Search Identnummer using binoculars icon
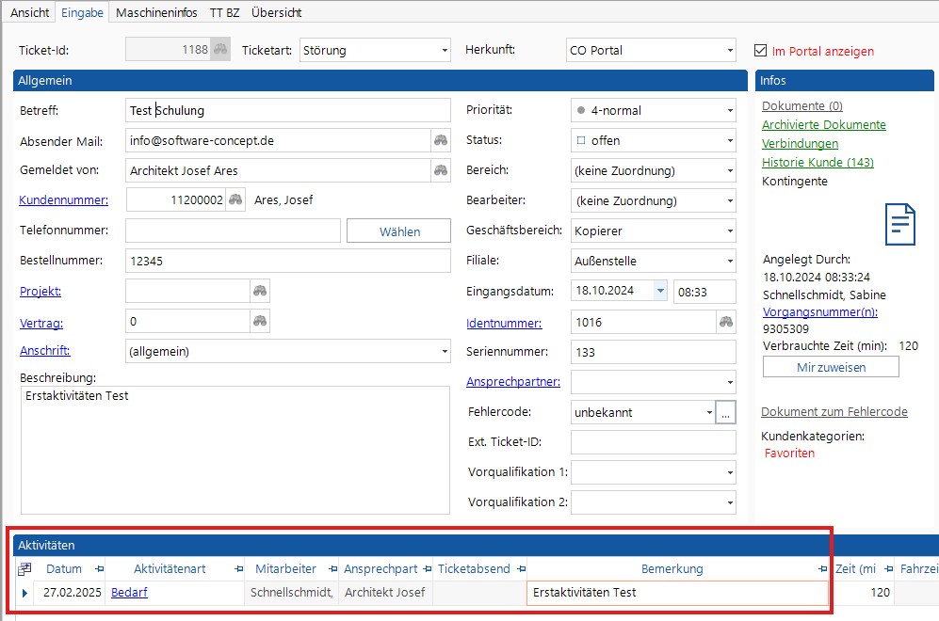The width and height of the screenshot is (939, 621). tap(726, 322)
